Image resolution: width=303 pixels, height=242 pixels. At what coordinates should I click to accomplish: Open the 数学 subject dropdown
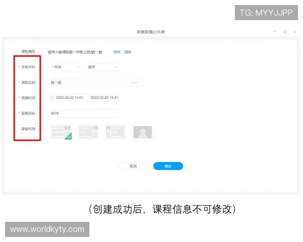103,67
